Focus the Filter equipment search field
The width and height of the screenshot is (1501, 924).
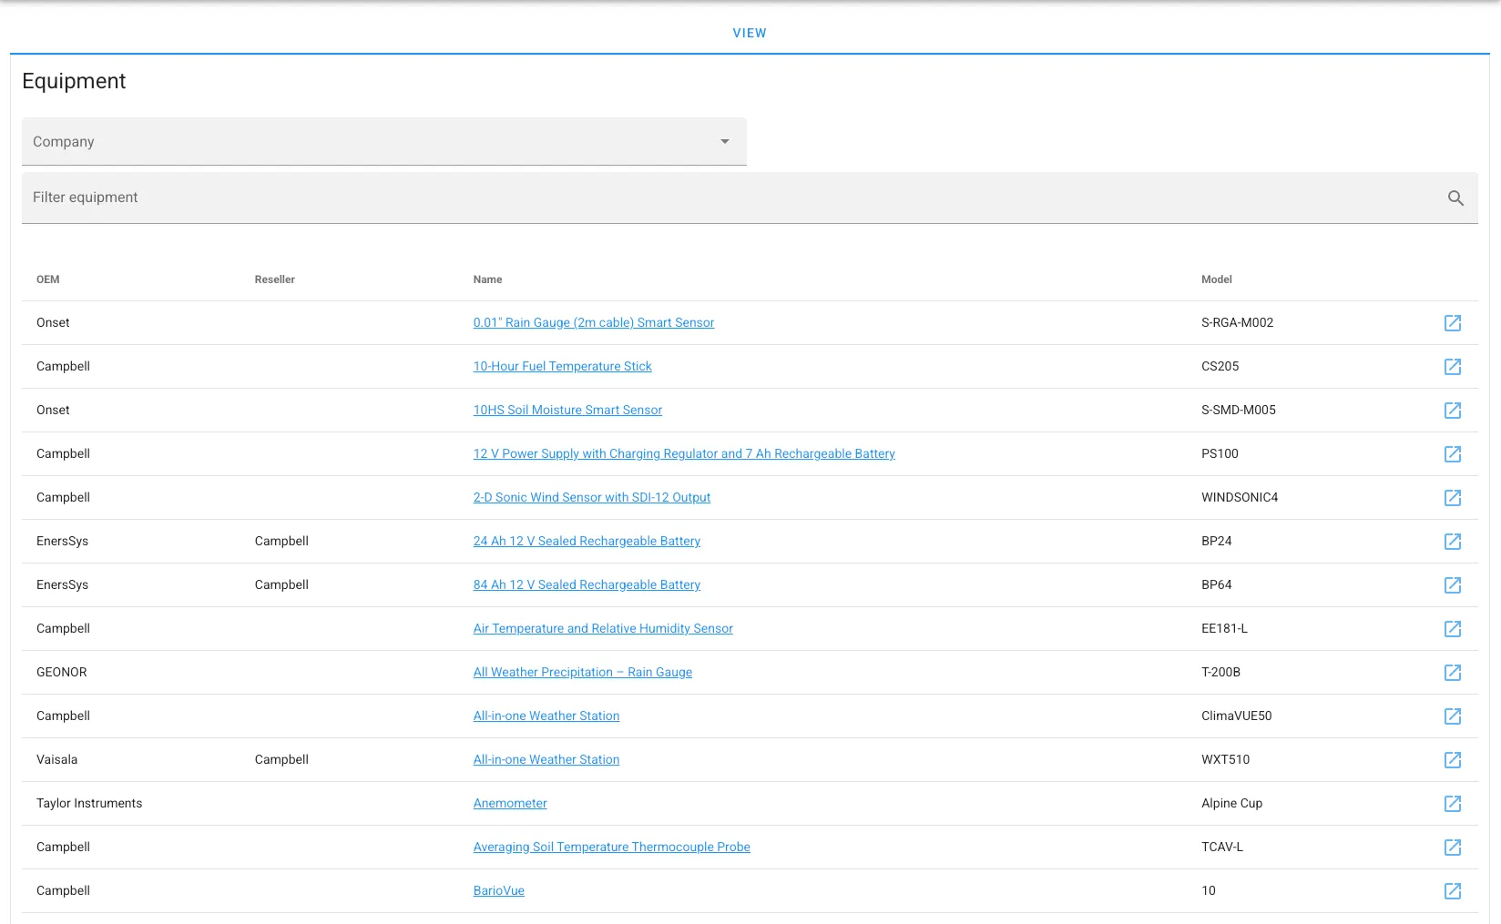click(x=750, y=198)
